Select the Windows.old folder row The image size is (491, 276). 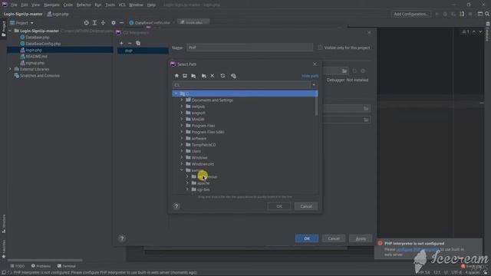coord(245,164)
